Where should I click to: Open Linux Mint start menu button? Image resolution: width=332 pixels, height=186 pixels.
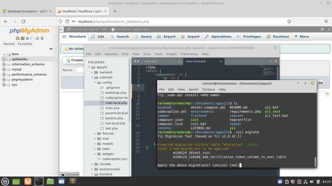point(5,181)
